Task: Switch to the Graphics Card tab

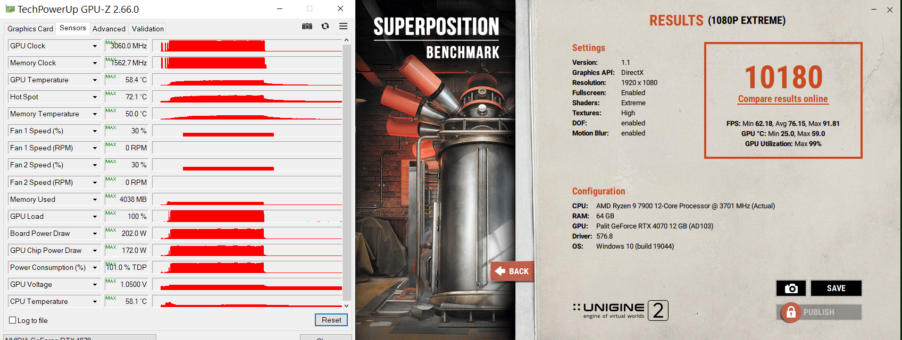Action: point(30,29)
